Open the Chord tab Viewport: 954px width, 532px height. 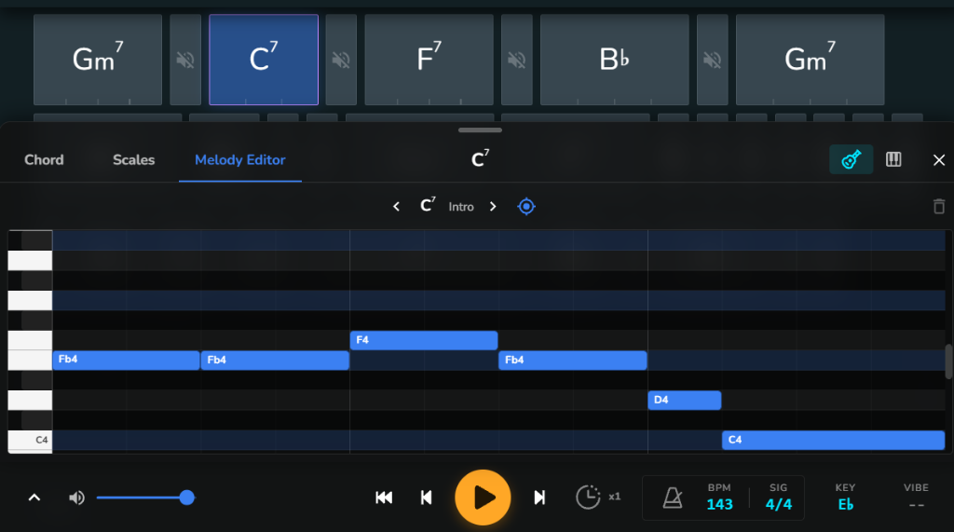pos(44,160)
